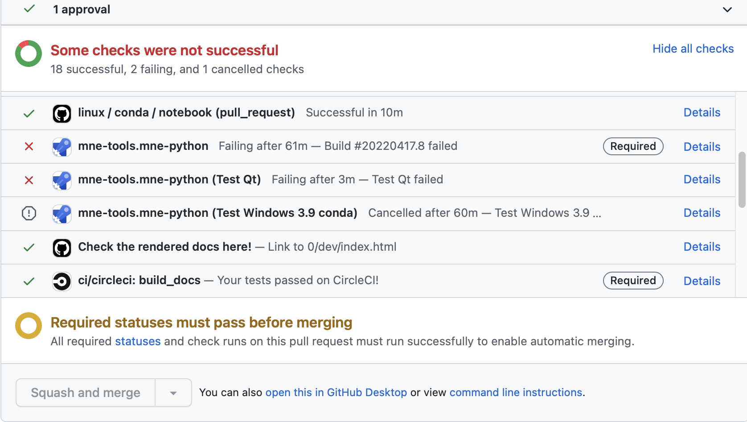Click Azure Pipelines icon for mne-tools.mne-python build

62,147
